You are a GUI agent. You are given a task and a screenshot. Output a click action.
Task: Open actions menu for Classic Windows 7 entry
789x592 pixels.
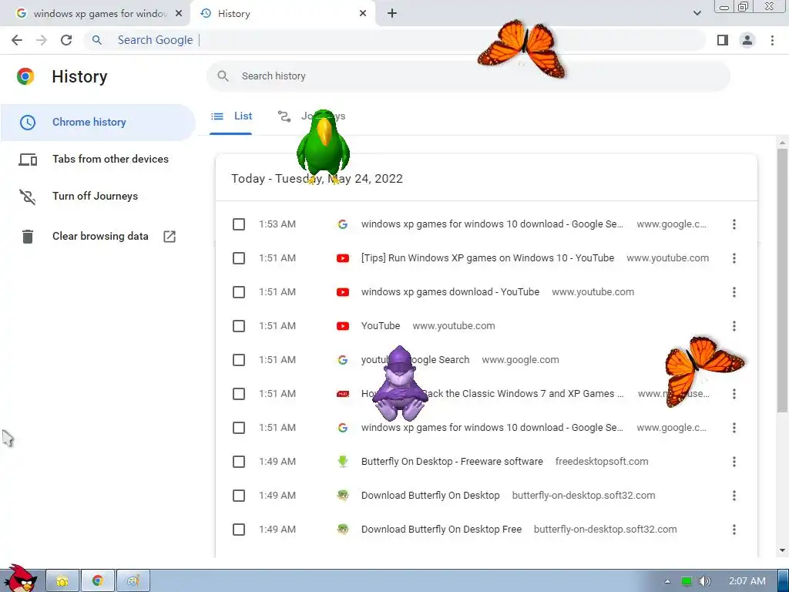[x=734, y=394]
